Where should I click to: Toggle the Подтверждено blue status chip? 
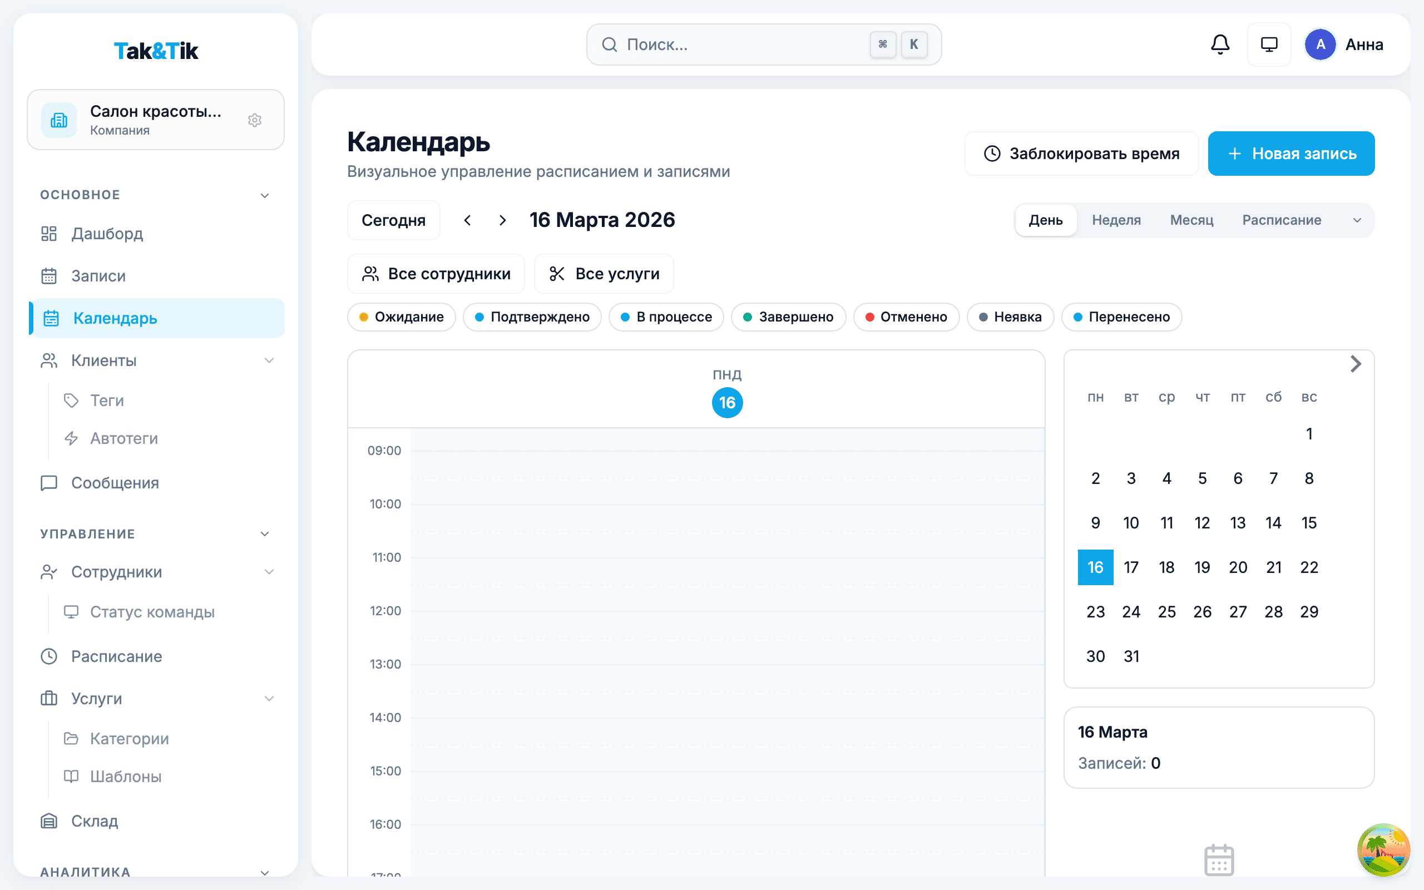coord(532,317)
